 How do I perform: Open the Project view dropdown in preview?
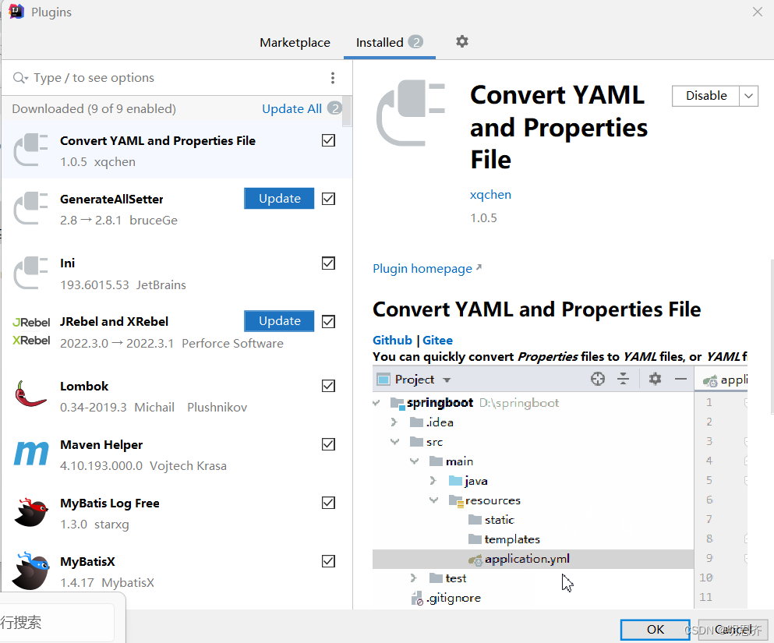[447, 380]
